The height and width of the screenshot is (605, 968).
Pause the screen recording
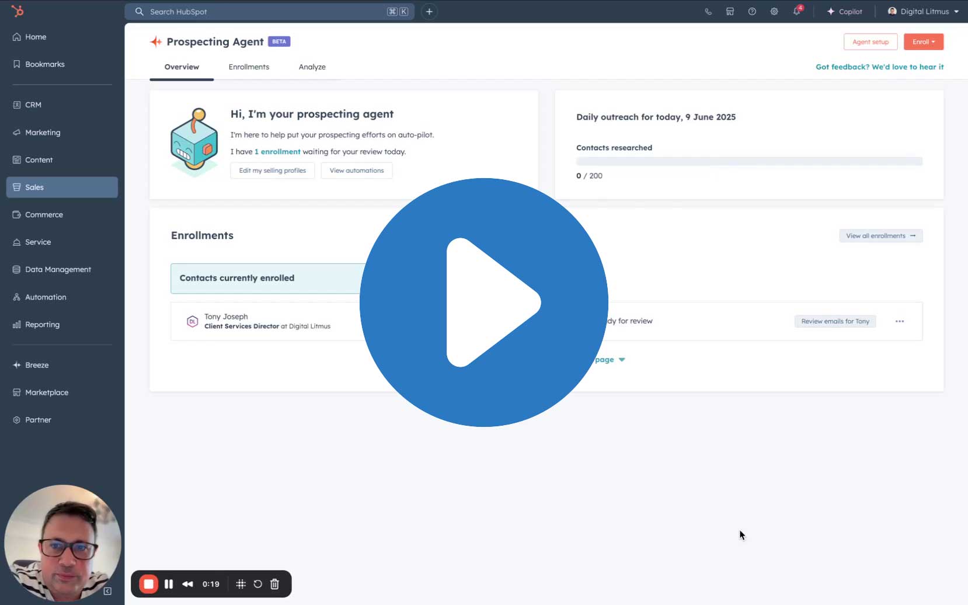(x=169, y=584)
